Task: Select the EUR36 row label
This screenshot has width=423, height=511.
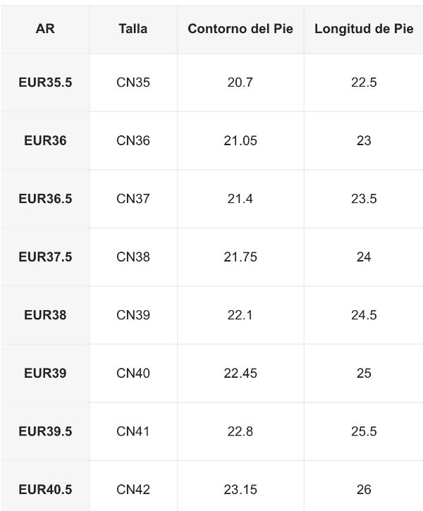Action: pyautogui.click(x=45, y=141)
